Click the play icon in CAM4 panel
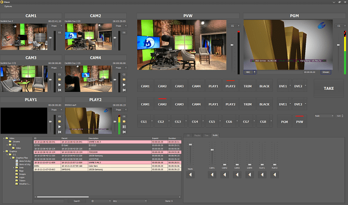Viewport: 348px width, 205px height. pos(124,85)
